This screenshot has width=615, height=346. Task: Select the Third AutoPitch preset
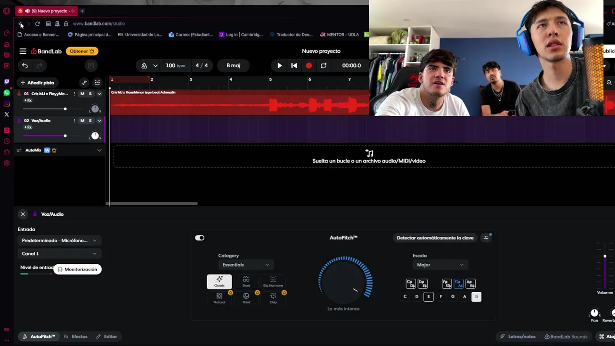[x=246, y=298]
